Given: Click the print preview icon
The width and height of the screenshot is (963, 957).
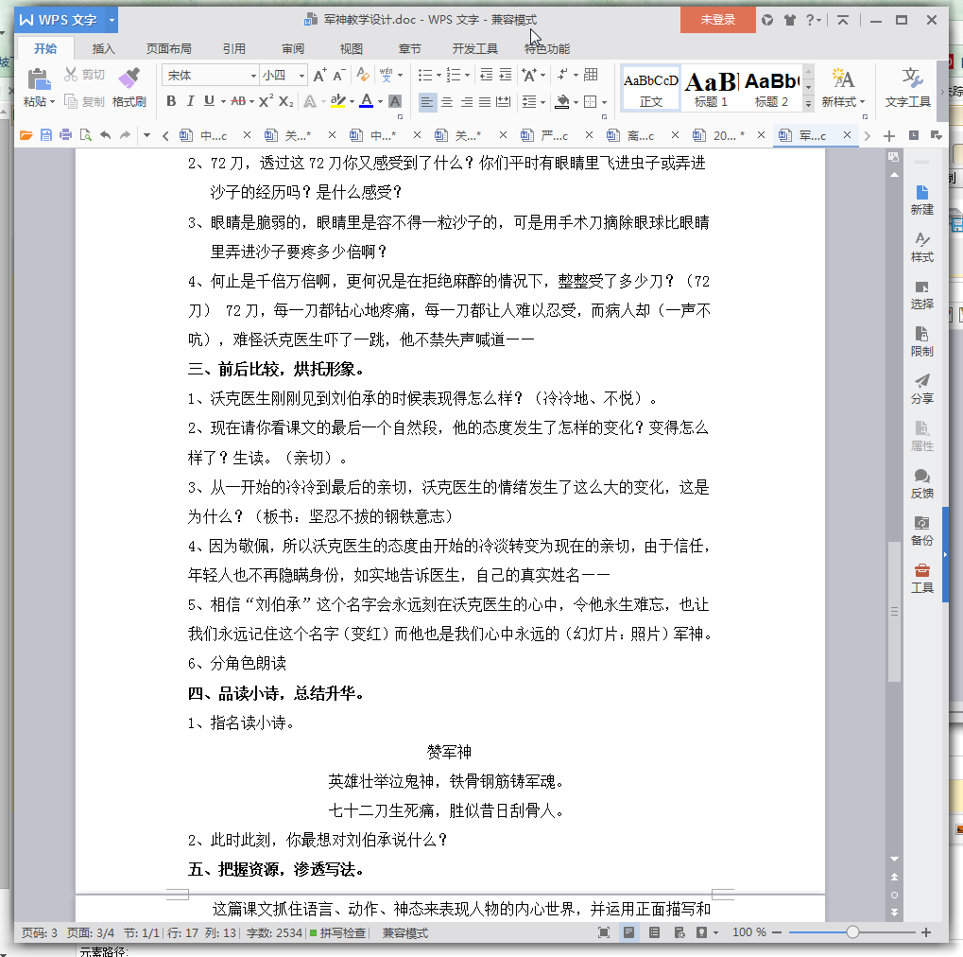Looking at the screenshot, I should tap(85, 135).
